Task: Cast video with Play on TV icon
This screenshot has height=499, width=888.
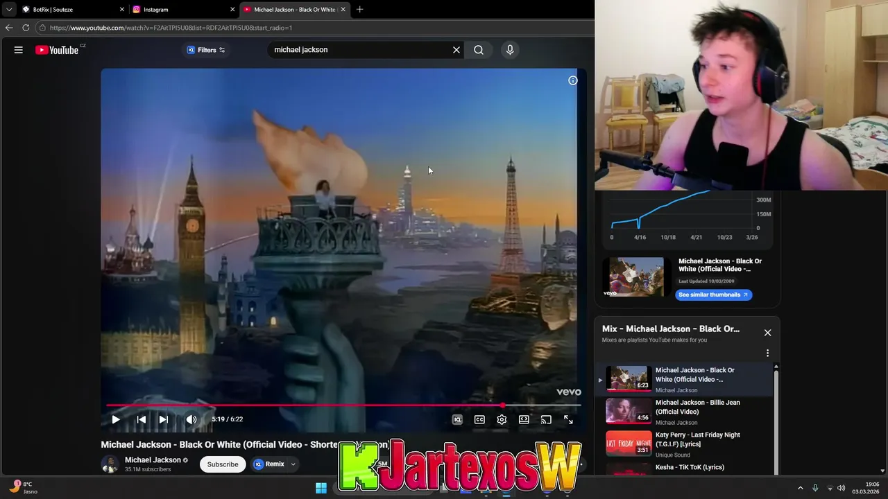Action: coord(546,419)
